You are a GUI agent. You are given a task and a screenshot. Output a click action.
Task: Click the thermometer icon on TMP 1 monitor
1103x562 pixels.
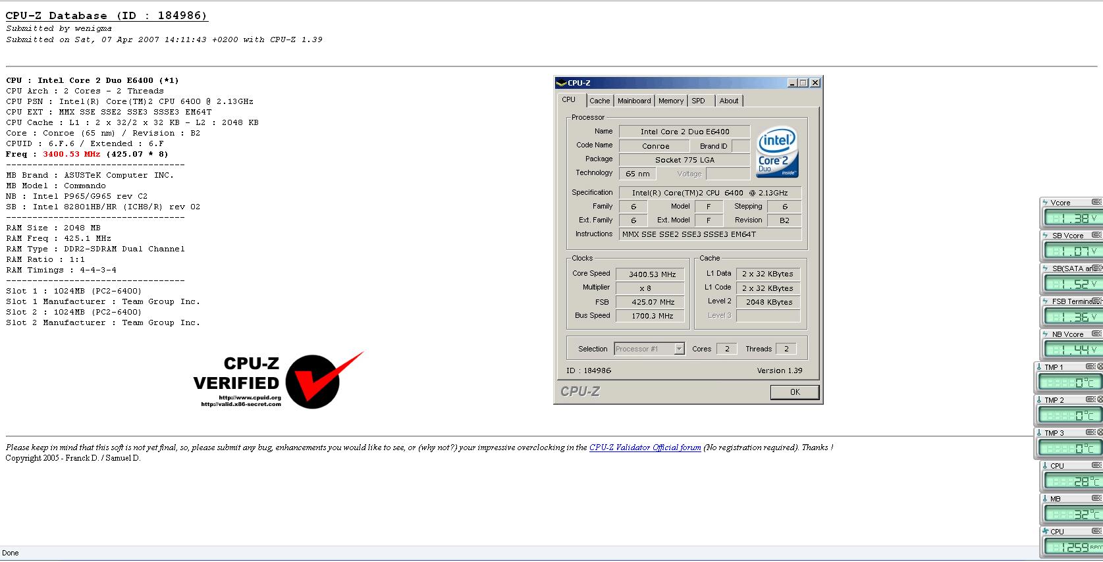1039,367
